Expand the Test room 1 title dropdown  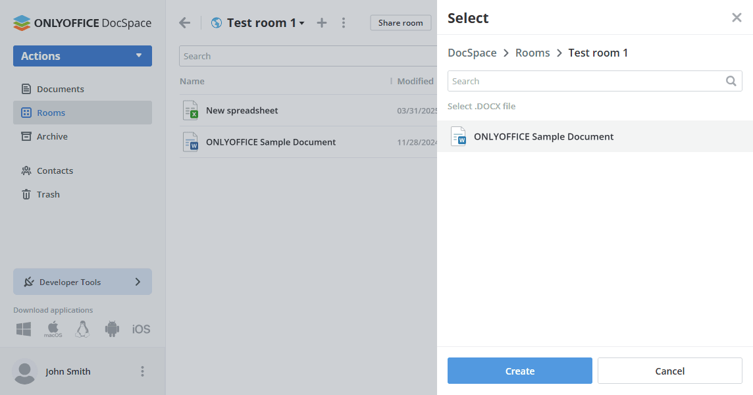pos(302,22)
